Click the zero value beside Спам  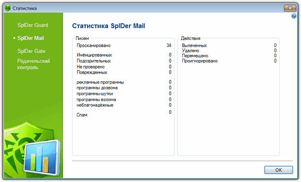click(170, 112)
